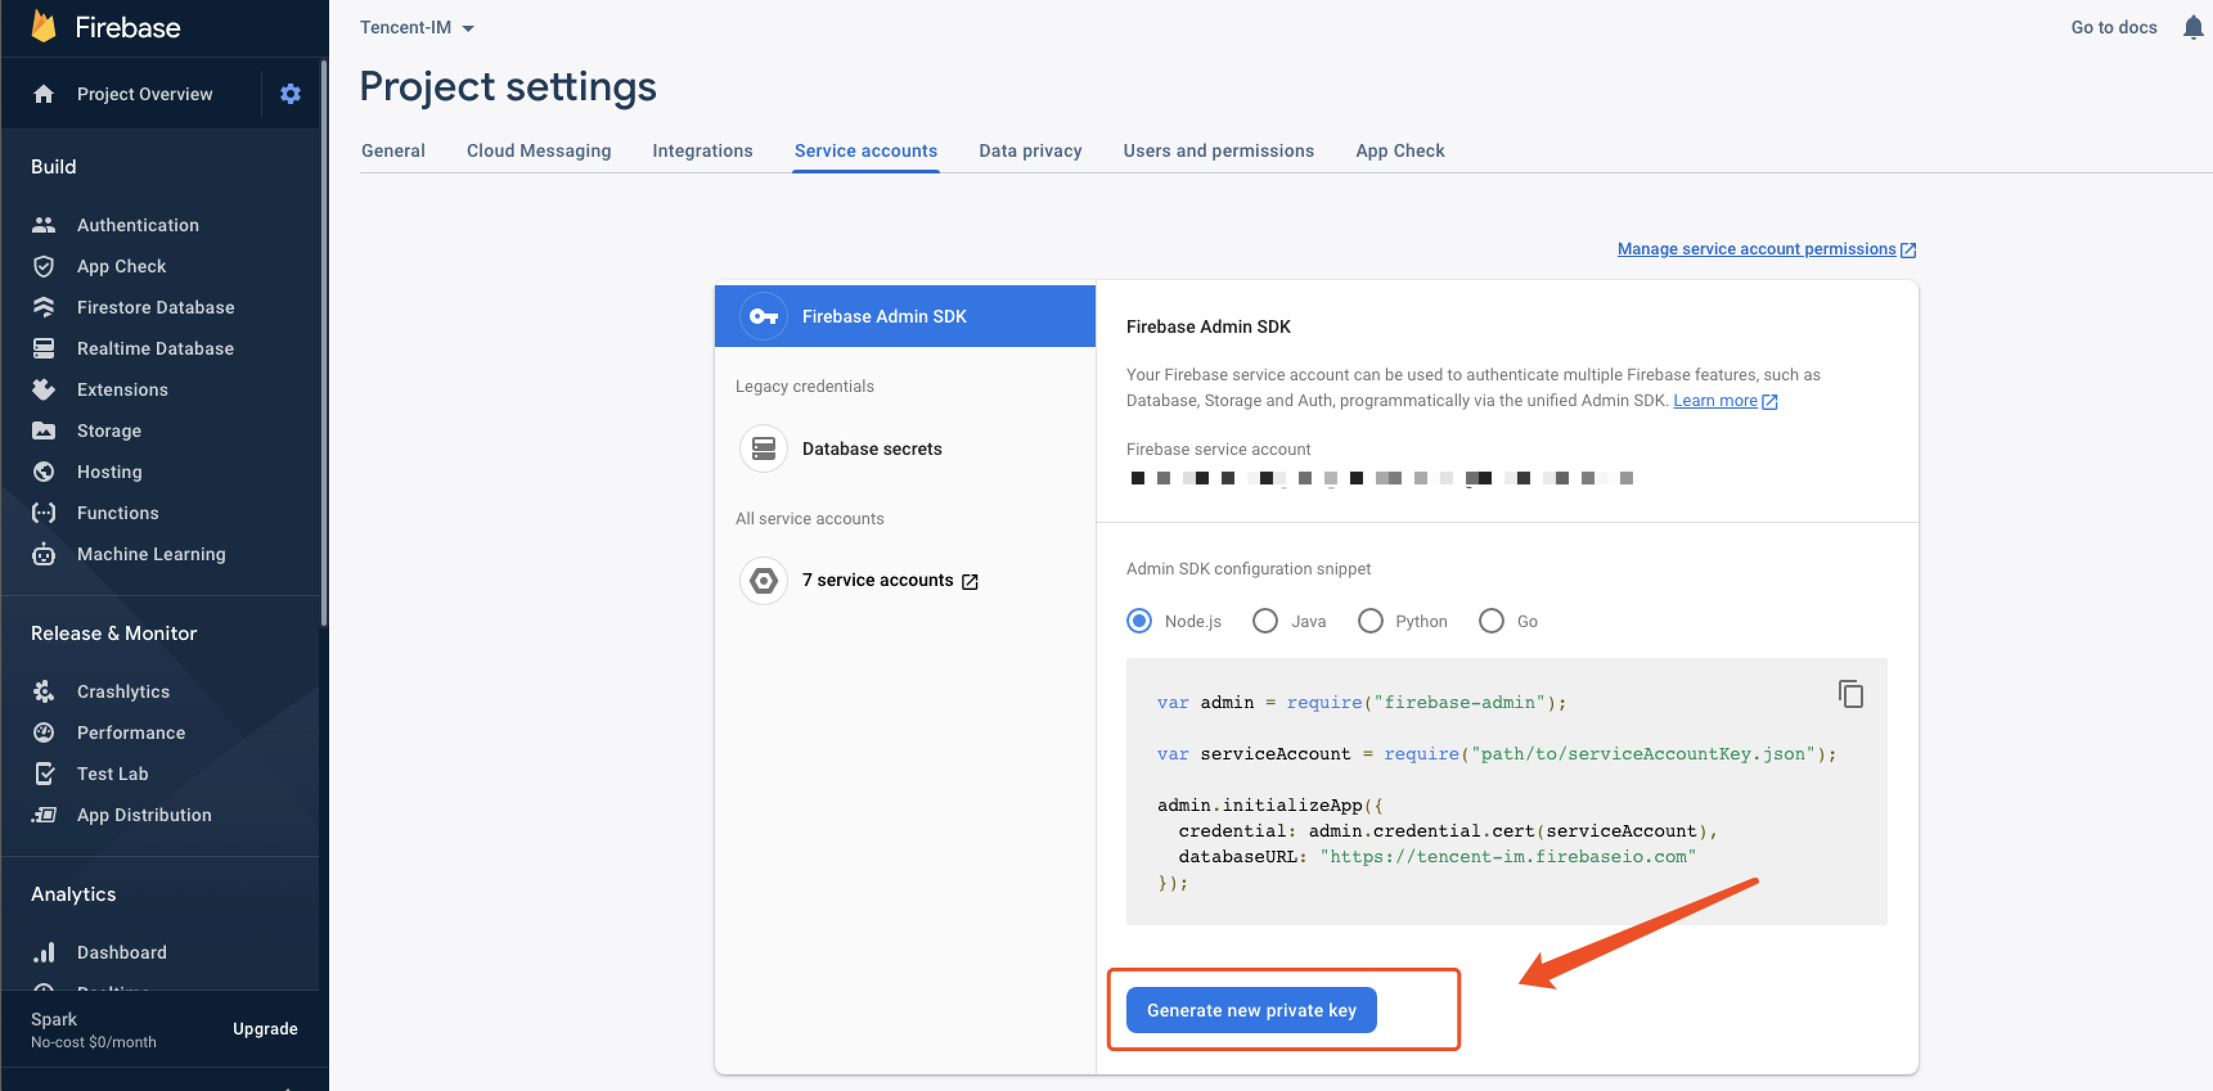This screenshot has height=1091, width=2213.
Task: Click the Upgrade plan button
Action: point(265,1028)
